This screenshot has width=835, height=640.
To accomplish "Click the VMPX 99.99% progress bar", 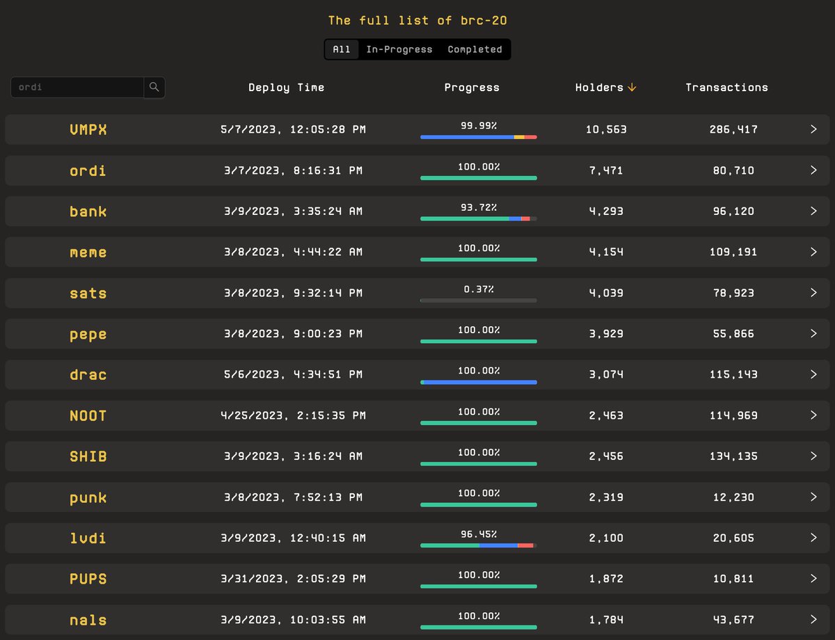I will [479, 137].
